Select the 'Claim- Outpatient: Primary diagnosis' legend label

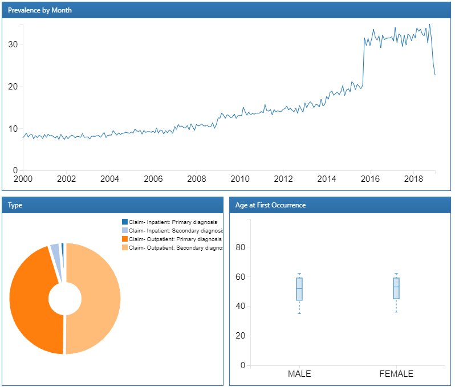click(175, 239)
